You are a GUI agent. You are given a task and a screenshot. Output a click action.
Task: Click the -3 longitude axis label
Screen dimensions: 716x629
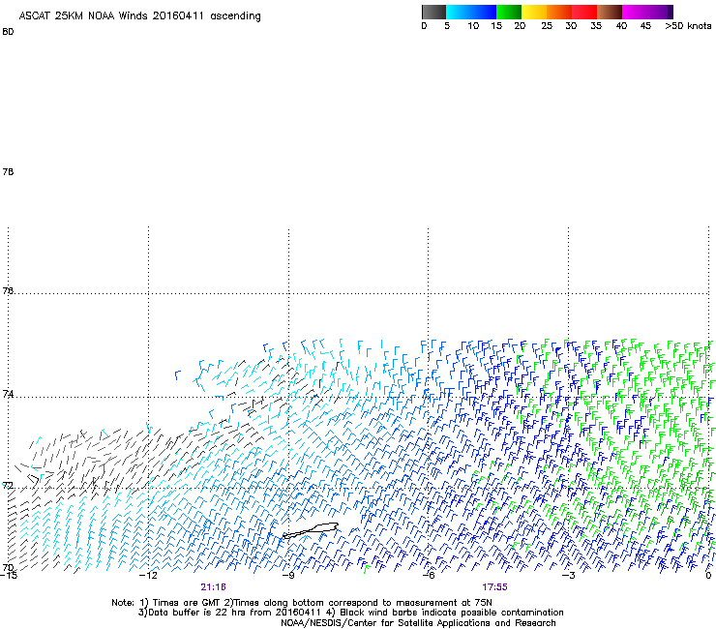568,576
